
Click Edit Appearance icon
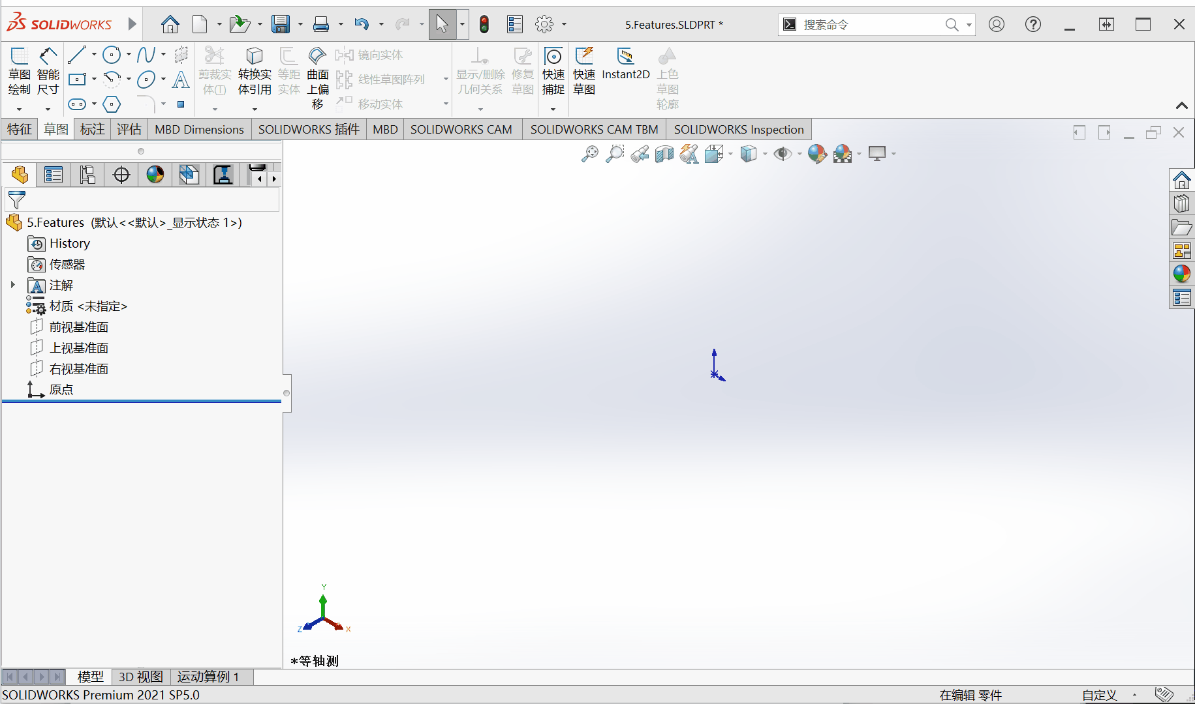[x=817, y=154]
